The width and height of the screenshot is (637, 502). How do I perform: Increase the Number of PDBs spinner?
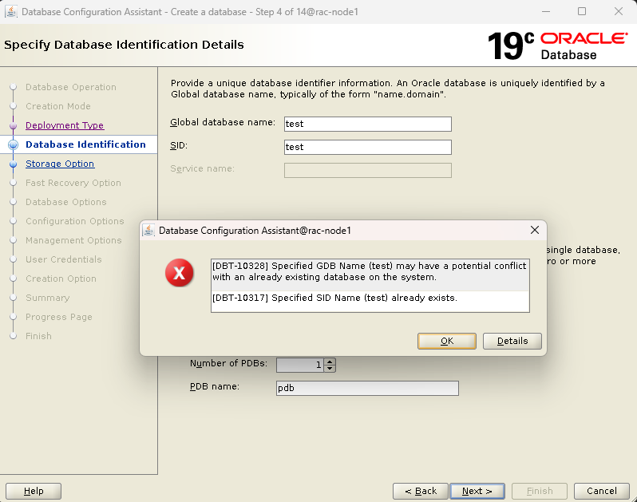(x=330, y=362)
